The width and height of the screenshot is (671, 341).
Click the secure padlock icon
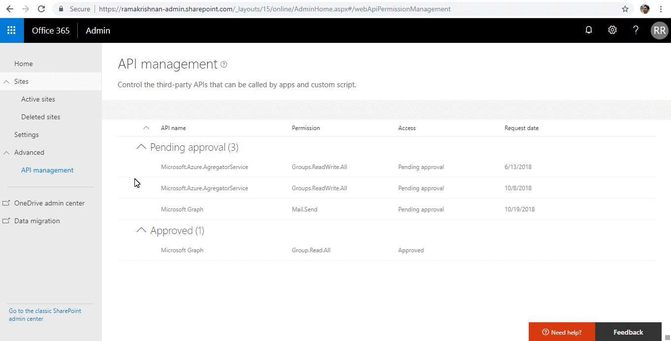(62, 9)
